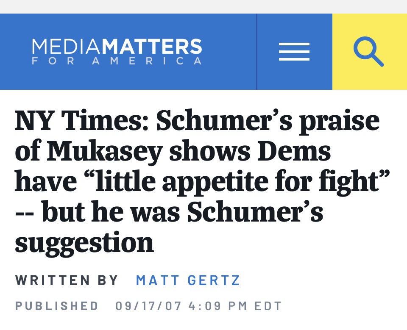Click the "Written by" label
The image size is (407, 330).
(67, 280)
